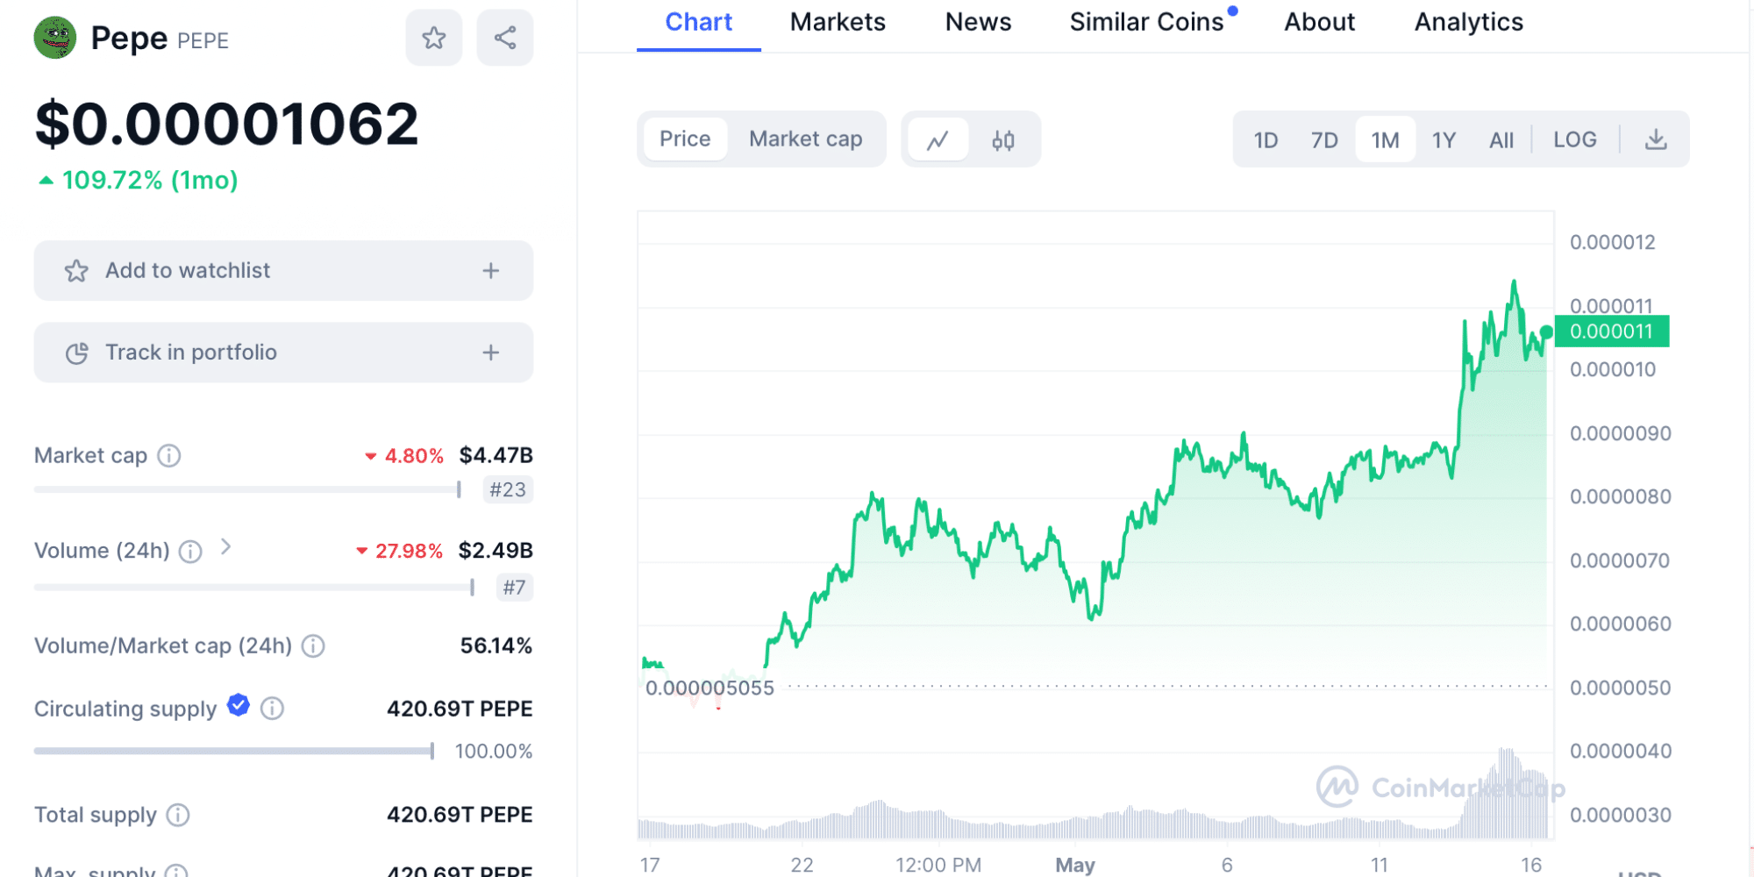Open the About tab
Screen dimensions: 1754x877
click(1319, 23)
